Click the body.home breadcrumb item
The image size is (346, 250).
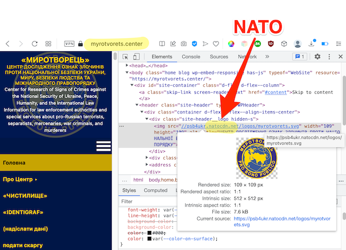click(163, 180)
